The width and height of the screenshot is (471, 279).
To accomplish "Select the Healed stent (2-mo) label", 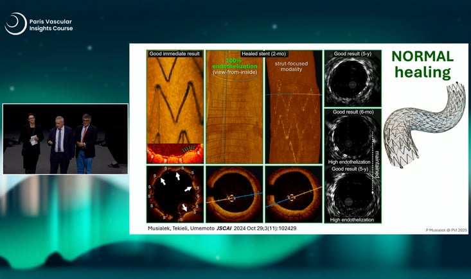I will 265,54.
